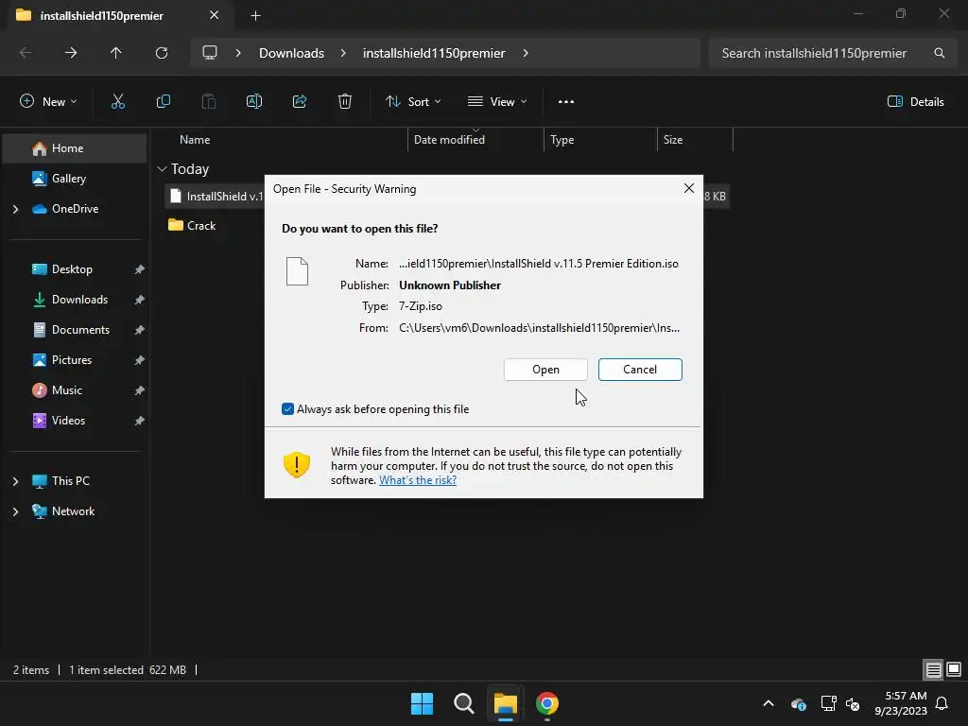The width and height of the screenshot is (968, 726).
Task: Sort by Name column header
Action: point(195,140)
